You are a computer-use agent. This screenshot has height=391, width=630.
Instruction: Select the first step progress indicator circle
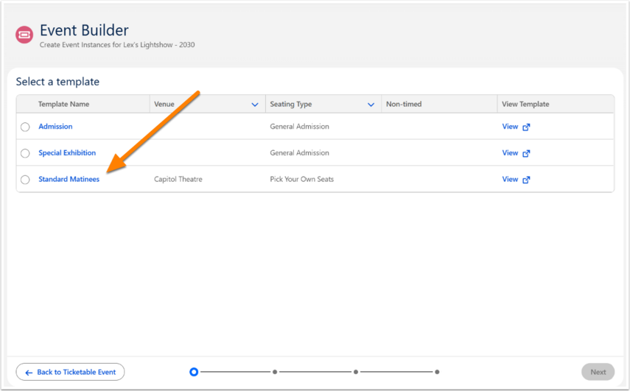(194, 372)
